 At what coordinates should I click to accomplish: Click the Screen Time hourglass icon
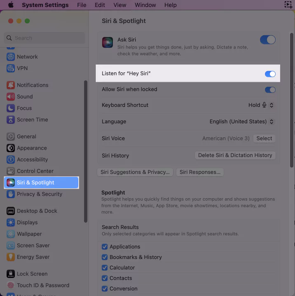coord(11,120)
